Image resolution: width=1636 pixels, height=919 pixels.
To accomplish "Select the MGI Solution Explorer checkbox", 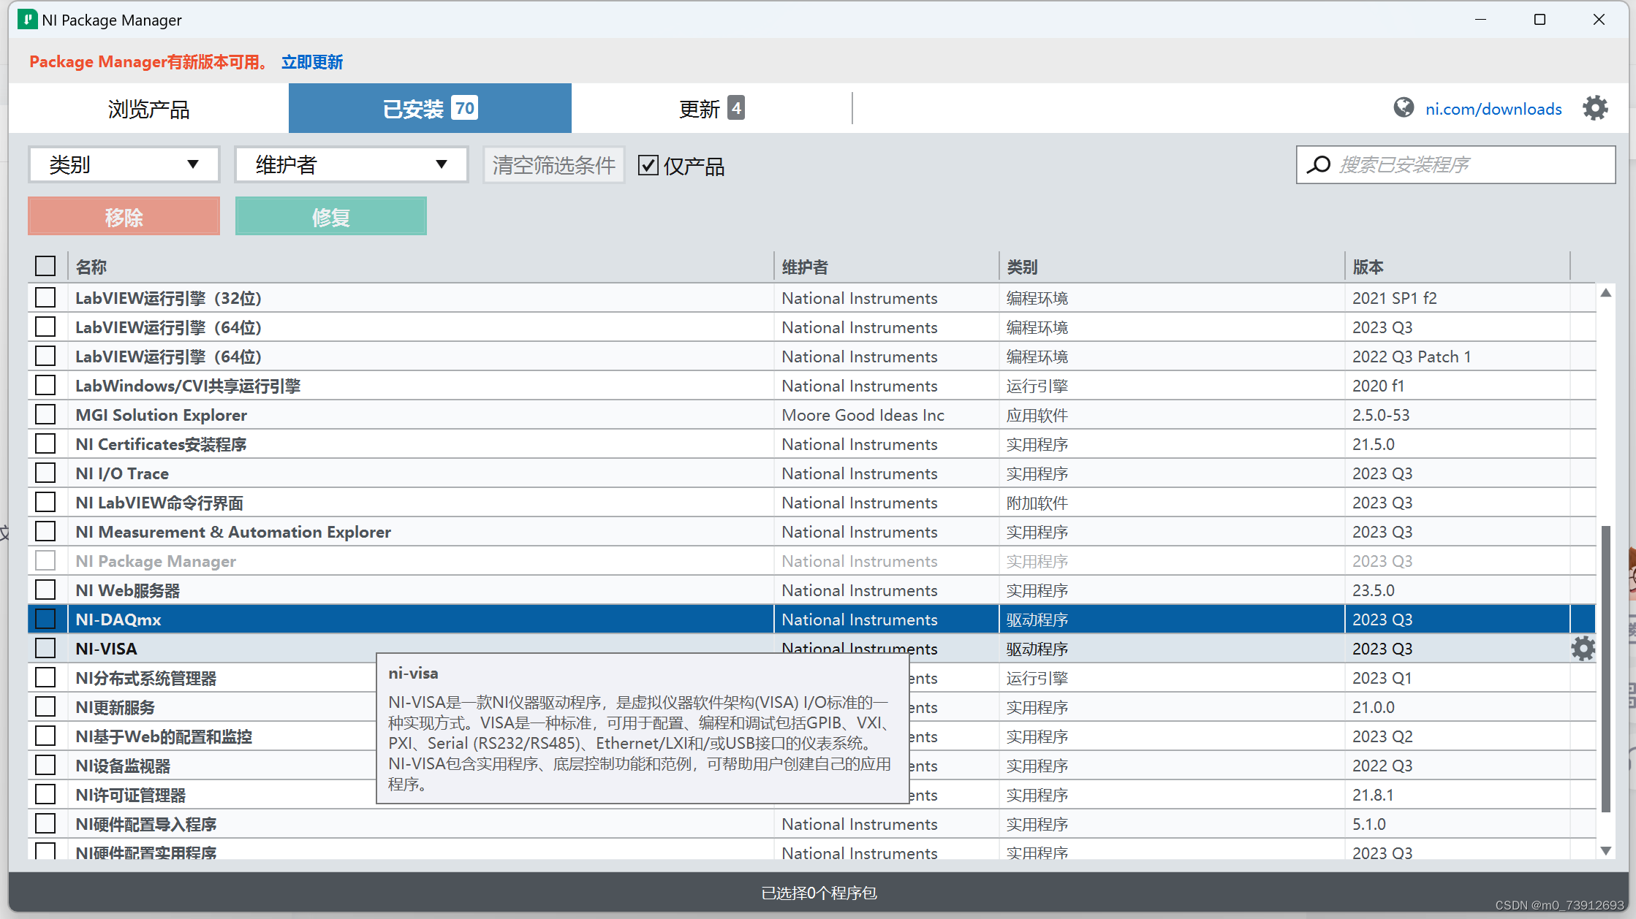I will point(45,414).
